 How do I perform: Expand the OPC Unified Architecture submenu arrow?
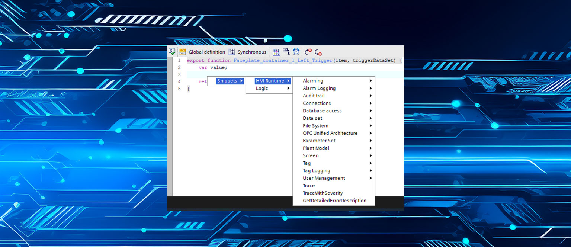(370, 133)
